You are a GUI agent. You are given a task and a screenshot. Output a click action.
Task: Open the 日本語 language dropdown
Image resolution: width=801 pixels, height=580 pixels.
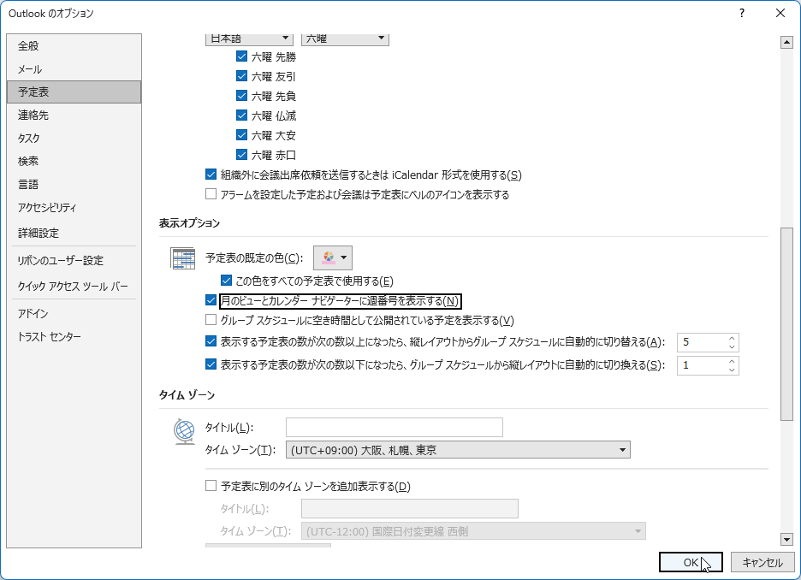coord(249,39)
